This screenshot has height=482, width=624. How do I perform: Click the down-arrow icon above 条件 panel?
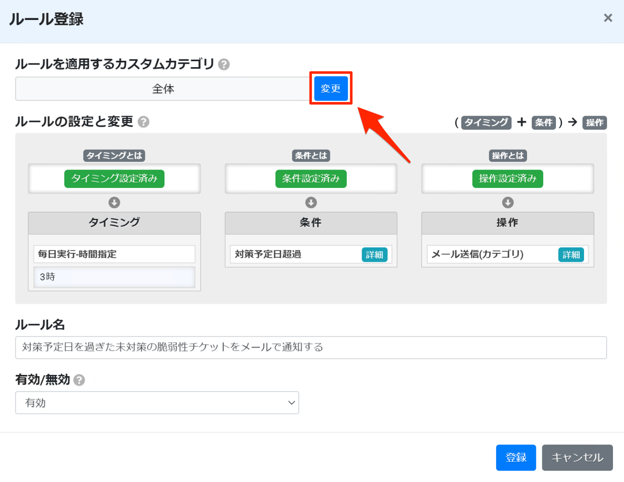click(x=311, y=202)
